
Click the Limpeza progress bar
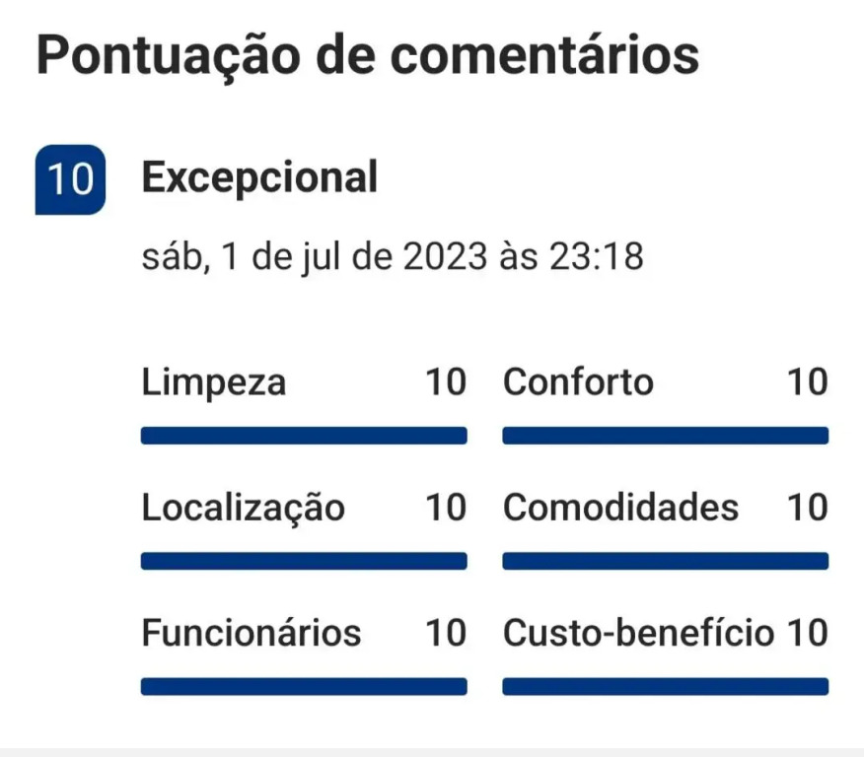coord(304,436)
